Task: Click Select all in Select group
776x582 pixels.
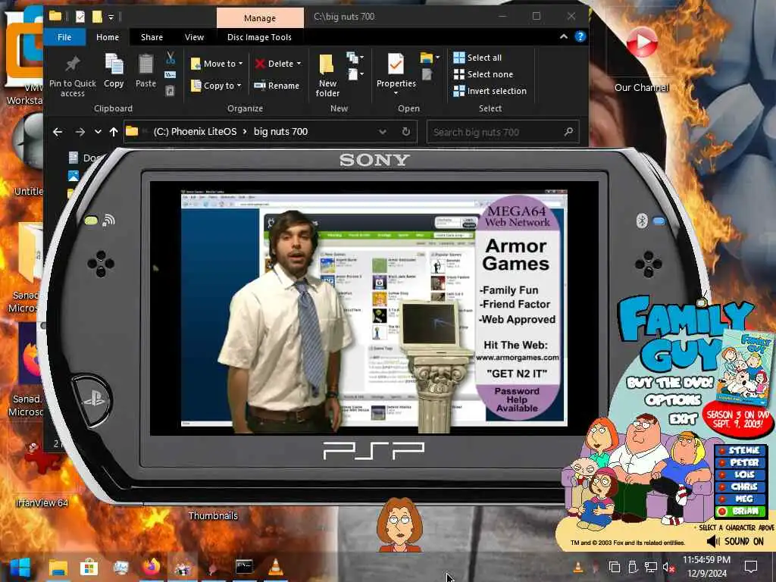Action: (477, 58)
